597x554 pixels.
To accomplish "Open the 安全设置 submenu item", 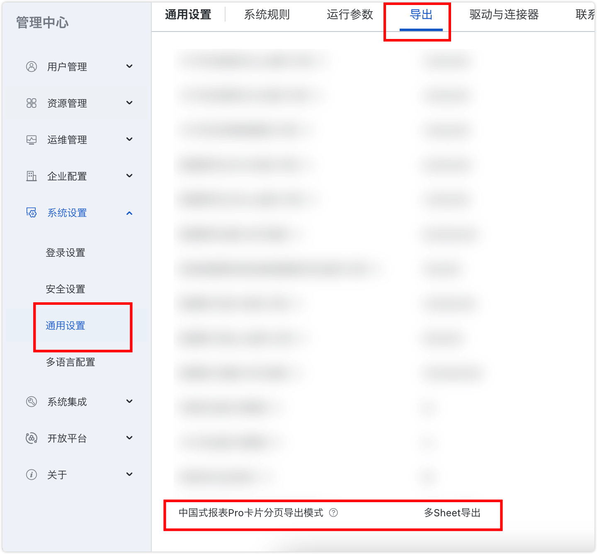I will click(66, 289).
